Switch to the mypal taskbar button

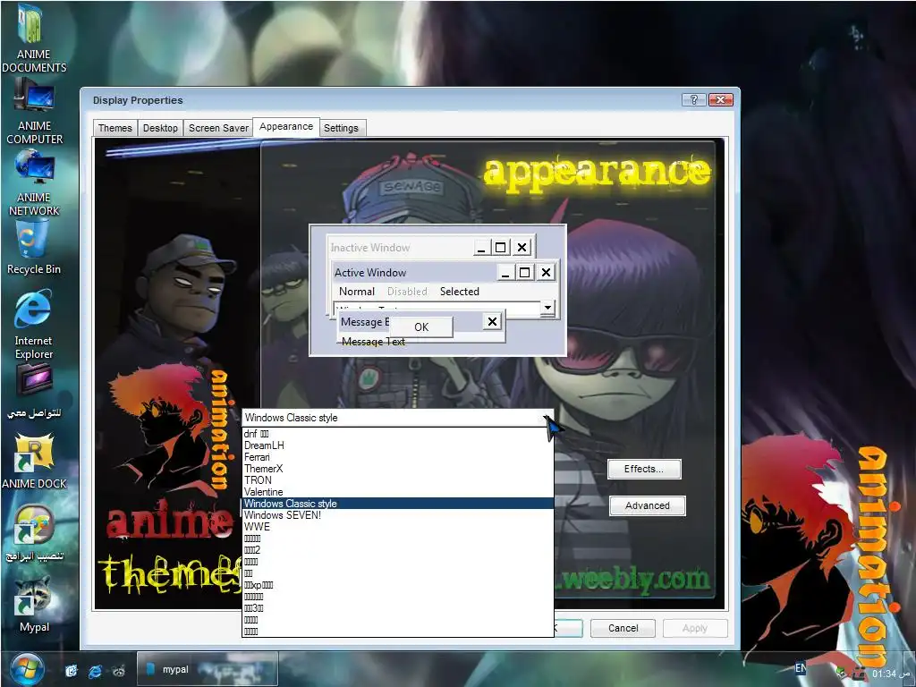pos(208,669)
